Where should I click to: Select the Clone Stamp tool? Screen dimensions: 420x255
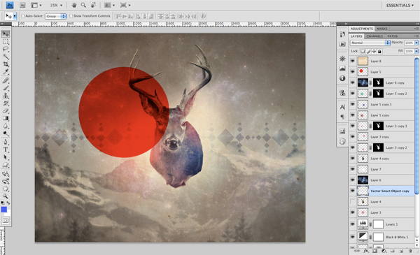[6, 96]
